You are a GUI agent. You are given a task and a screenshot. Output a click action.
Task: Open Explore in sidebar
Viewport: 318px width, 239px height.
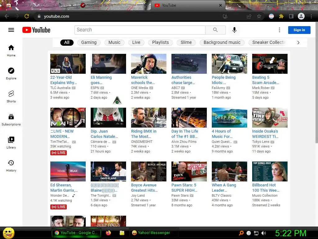[x=11, y=73]
